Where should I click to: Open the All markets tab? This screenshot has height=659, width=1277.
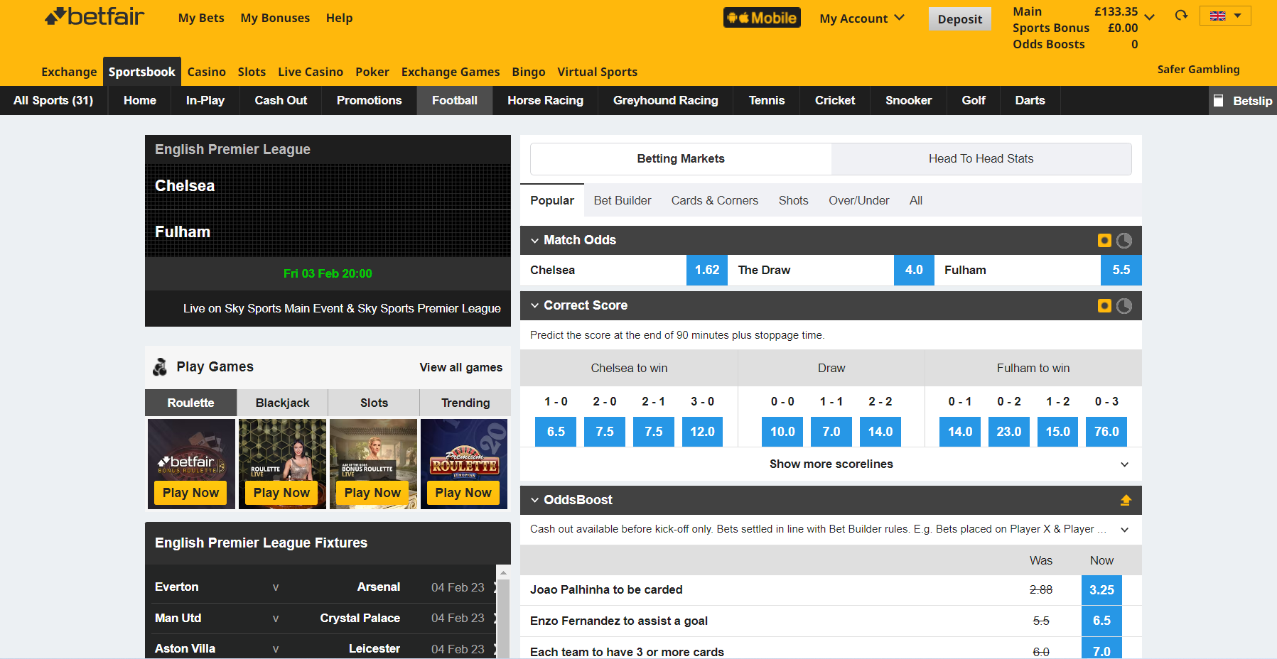click(916, 201)
